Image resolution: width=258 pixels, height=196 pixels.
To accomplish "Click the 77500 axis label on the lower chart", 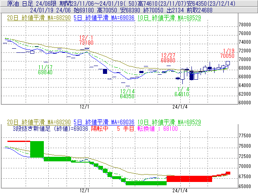I will point(245,136).
